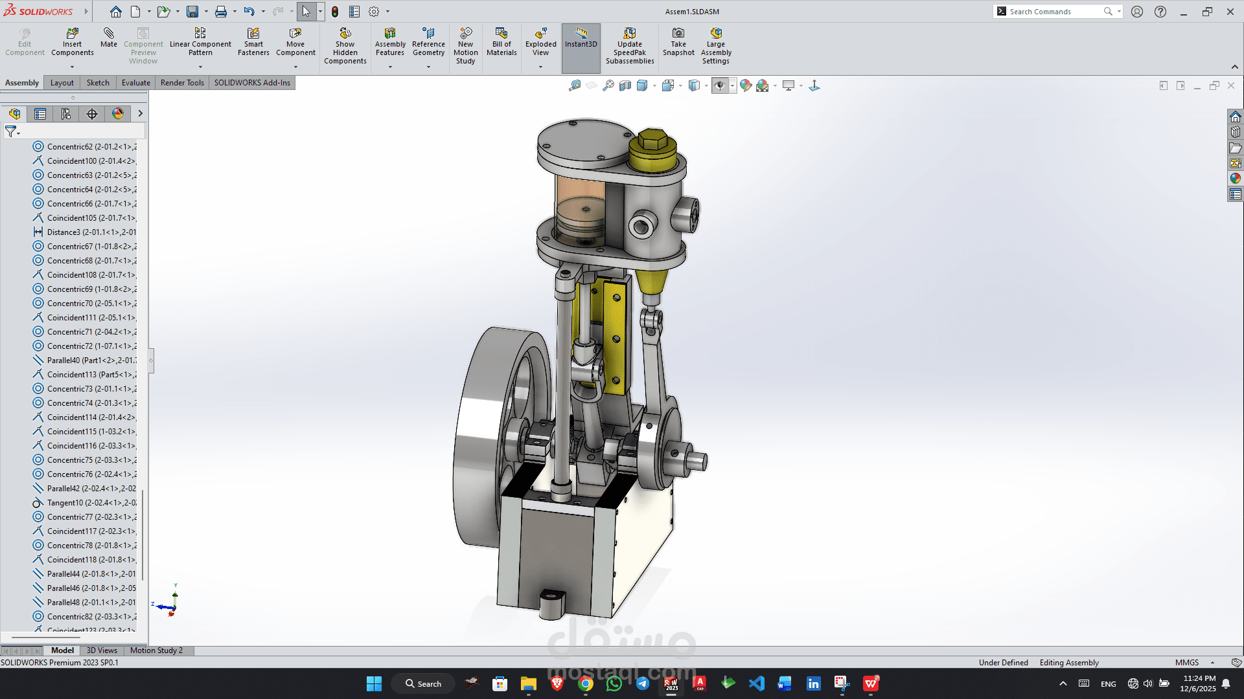Image resolution: width=1244 pixels, height=699 pixels.
Task: Click the Zoom to Area magnifier
Action: (x=608, y=85)
